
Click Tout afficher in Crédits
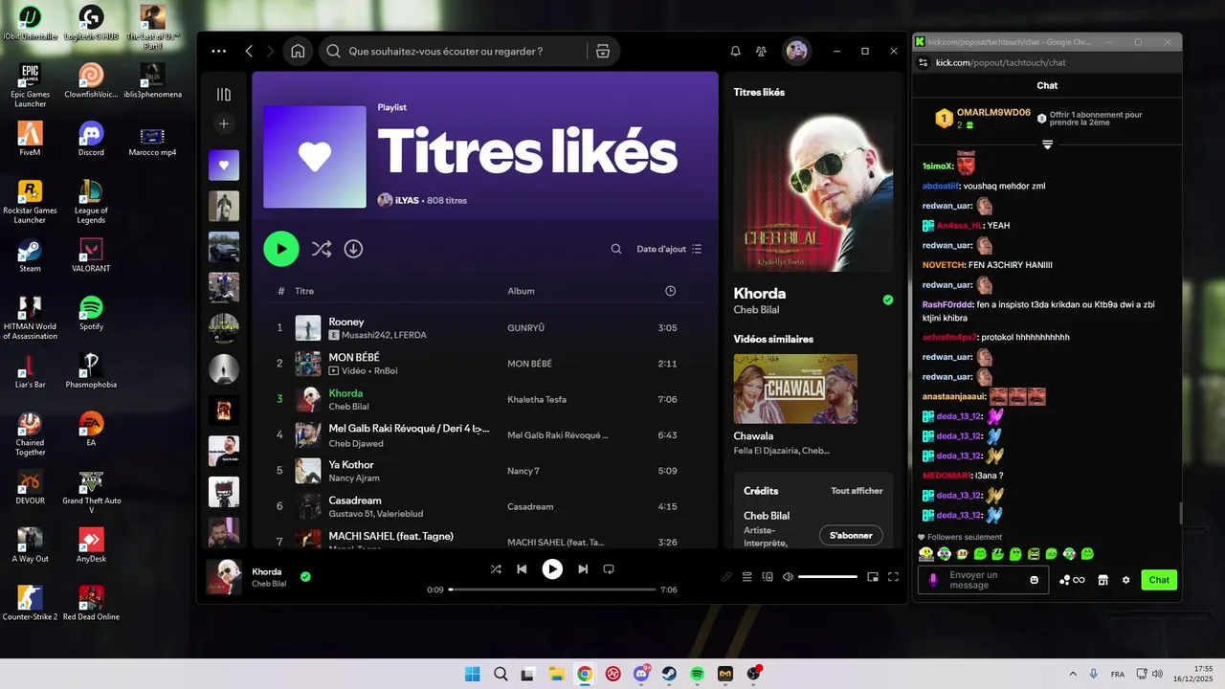point(857,491)
